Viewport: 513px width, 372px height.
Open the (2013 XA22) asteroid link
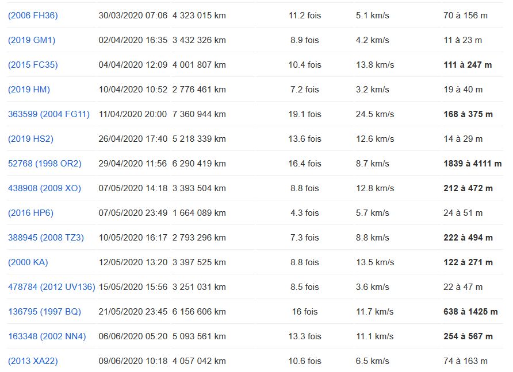[x=33, y=361]
